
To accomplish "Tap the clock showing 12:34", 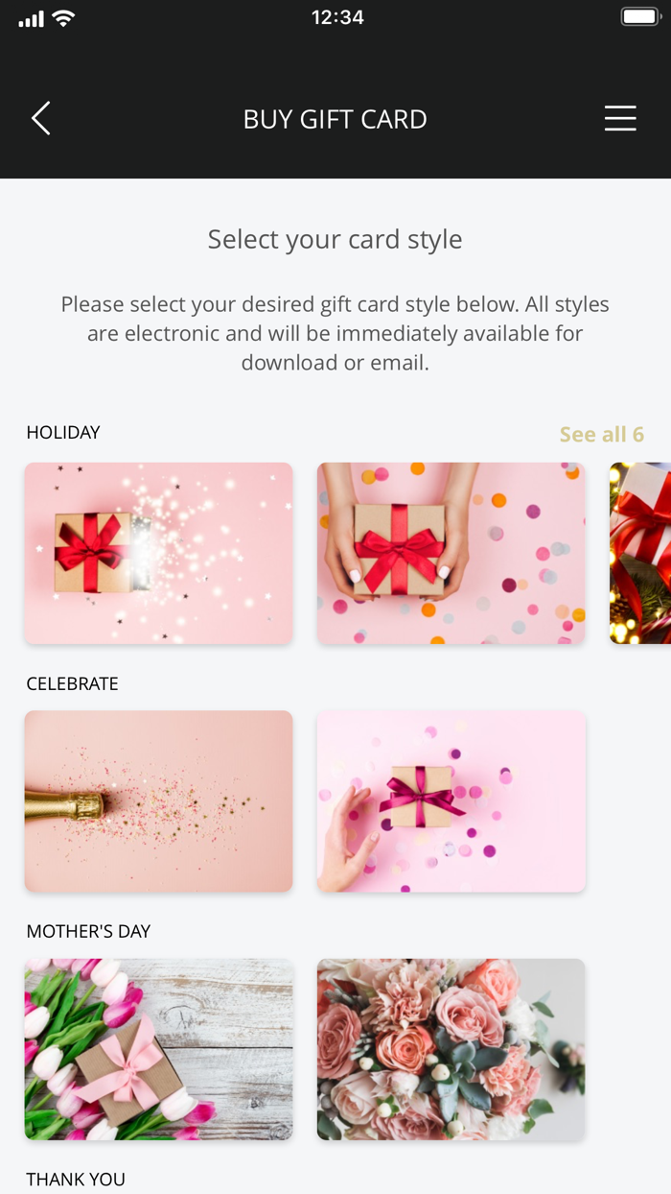I will [x=337, y=17].
